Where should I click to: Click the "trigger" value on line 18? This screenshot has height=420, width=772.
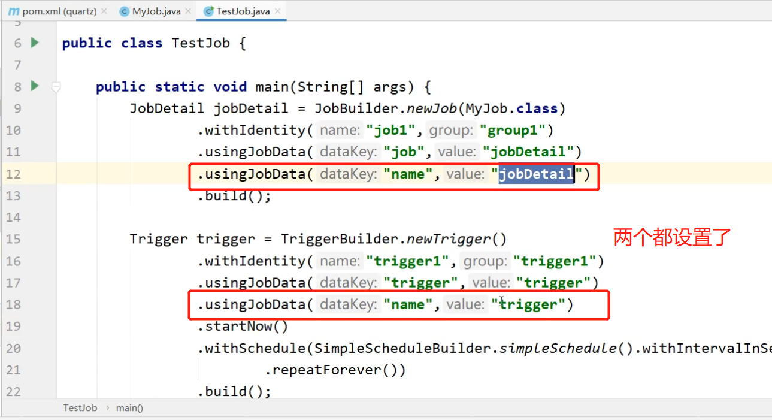528,304
